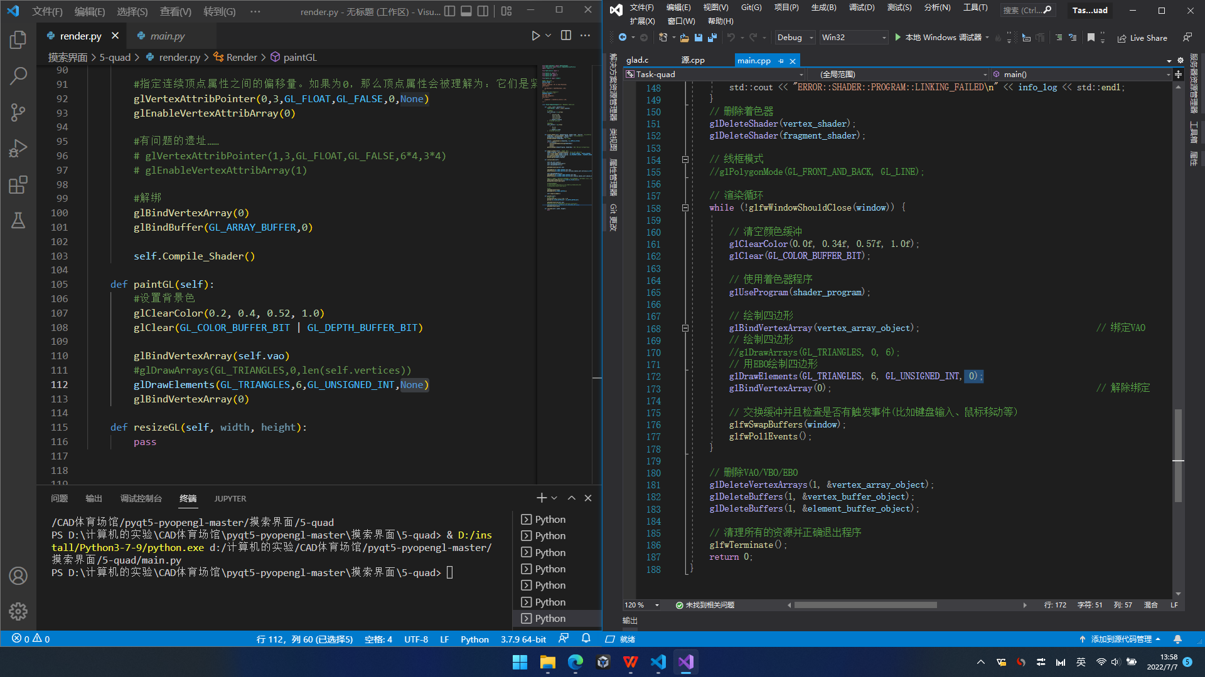Open the Debug configuration dropdown

pyautogui.click(x=795, y=38)
